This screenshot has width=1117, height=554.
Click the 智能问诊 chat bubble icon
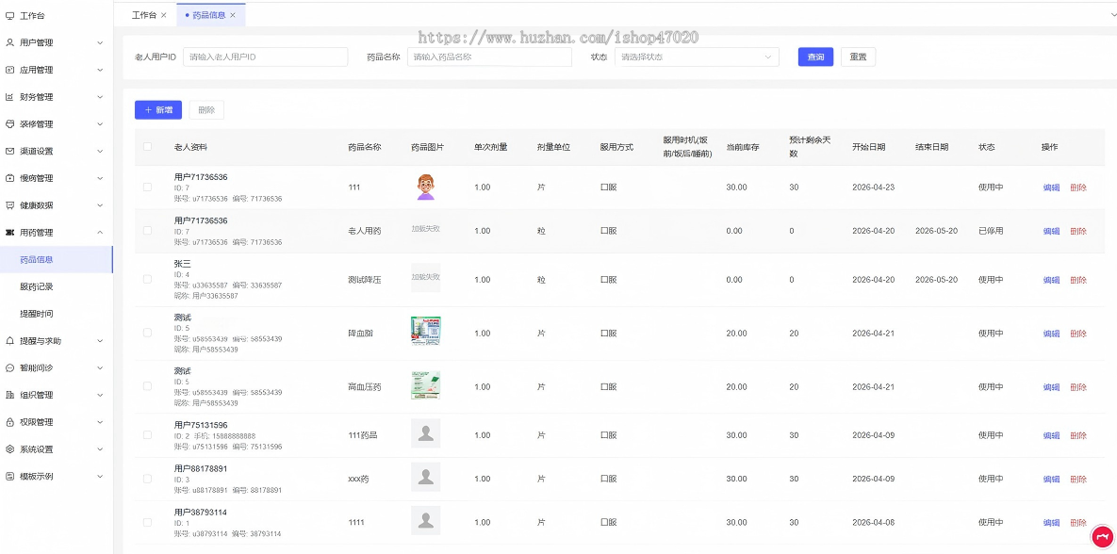coord(10,368)
